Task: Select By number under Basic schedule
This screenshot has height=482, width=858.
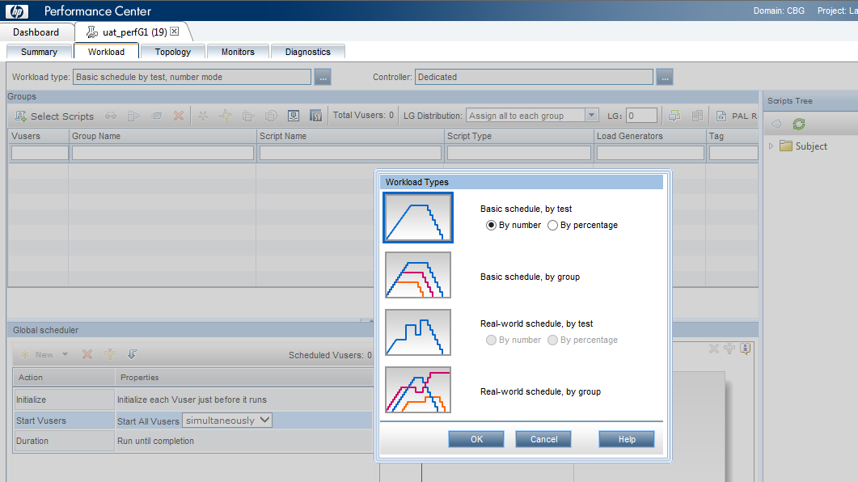Action: (x=491, y=225)
